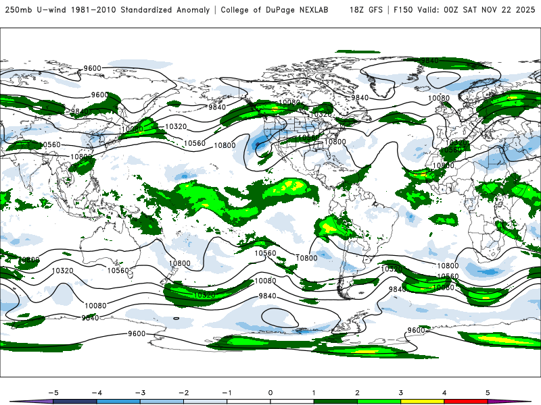Click the 10560 contour label beside eastern Australia
This screenshot has width=541, height=405.
tap(118, 271)
